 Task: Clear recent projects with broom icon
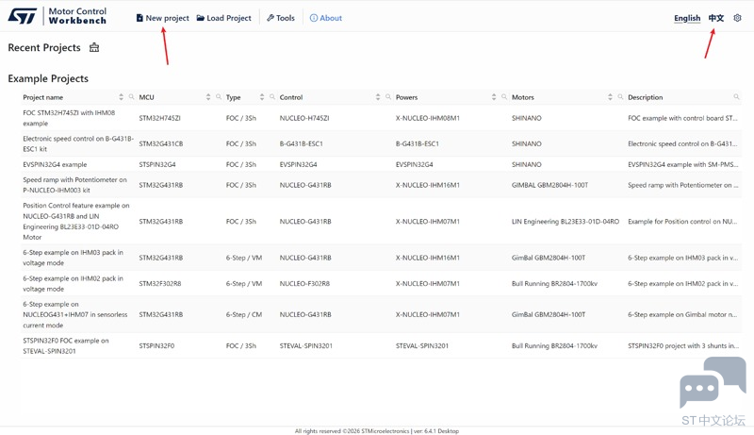pos(94,47)
